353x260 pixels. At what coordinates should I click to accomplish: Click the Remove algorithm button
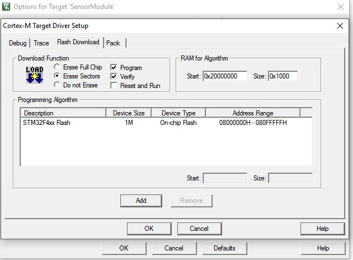[191, 201]
